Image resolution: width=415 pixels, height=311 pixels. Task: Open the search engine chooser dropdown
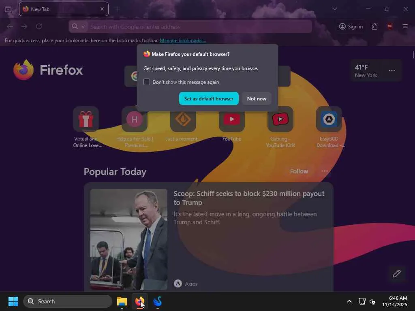point(78,26)
